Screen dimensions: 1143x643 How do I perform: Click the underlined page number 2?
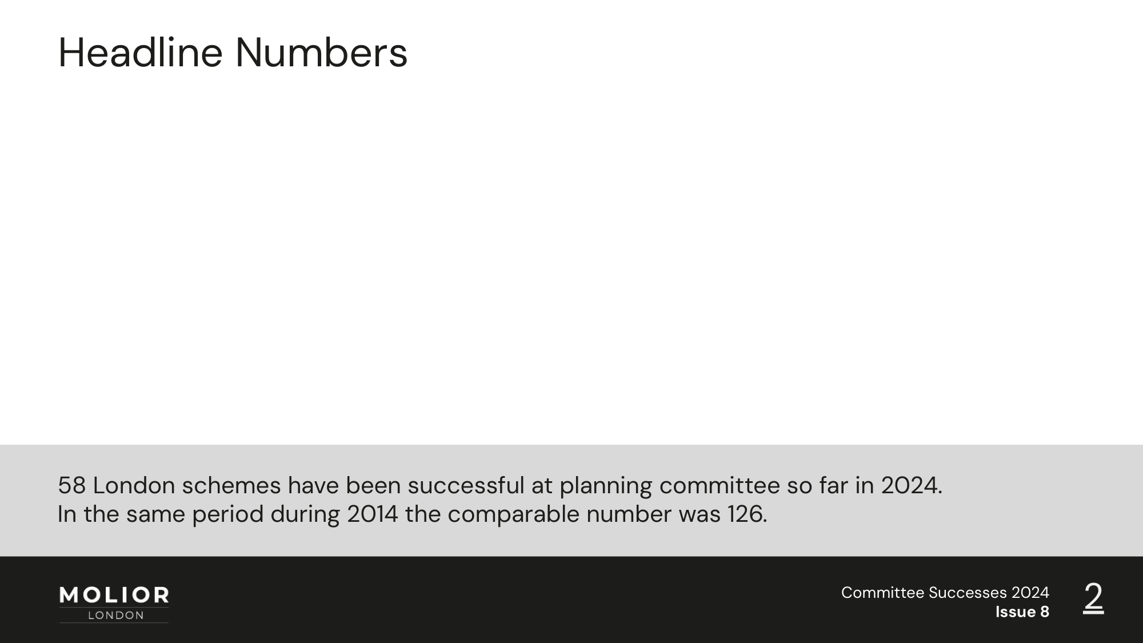coord(1093,598)
